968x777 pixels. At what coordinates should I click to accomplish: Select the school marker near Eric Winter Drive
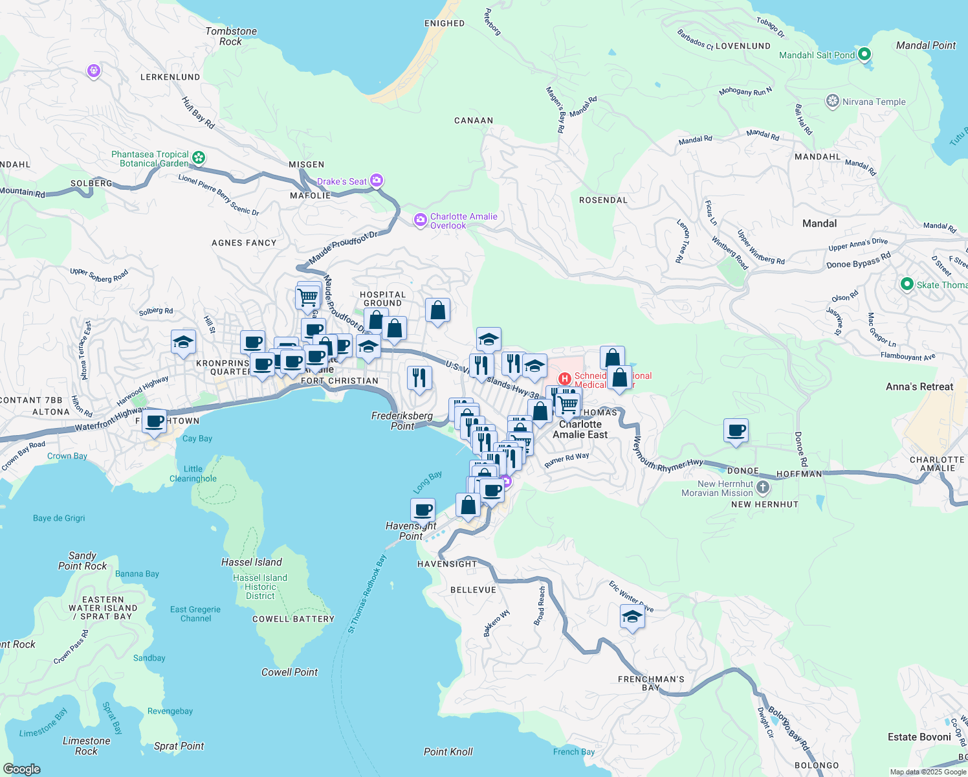pyautogui.click(x=632, y=617)
